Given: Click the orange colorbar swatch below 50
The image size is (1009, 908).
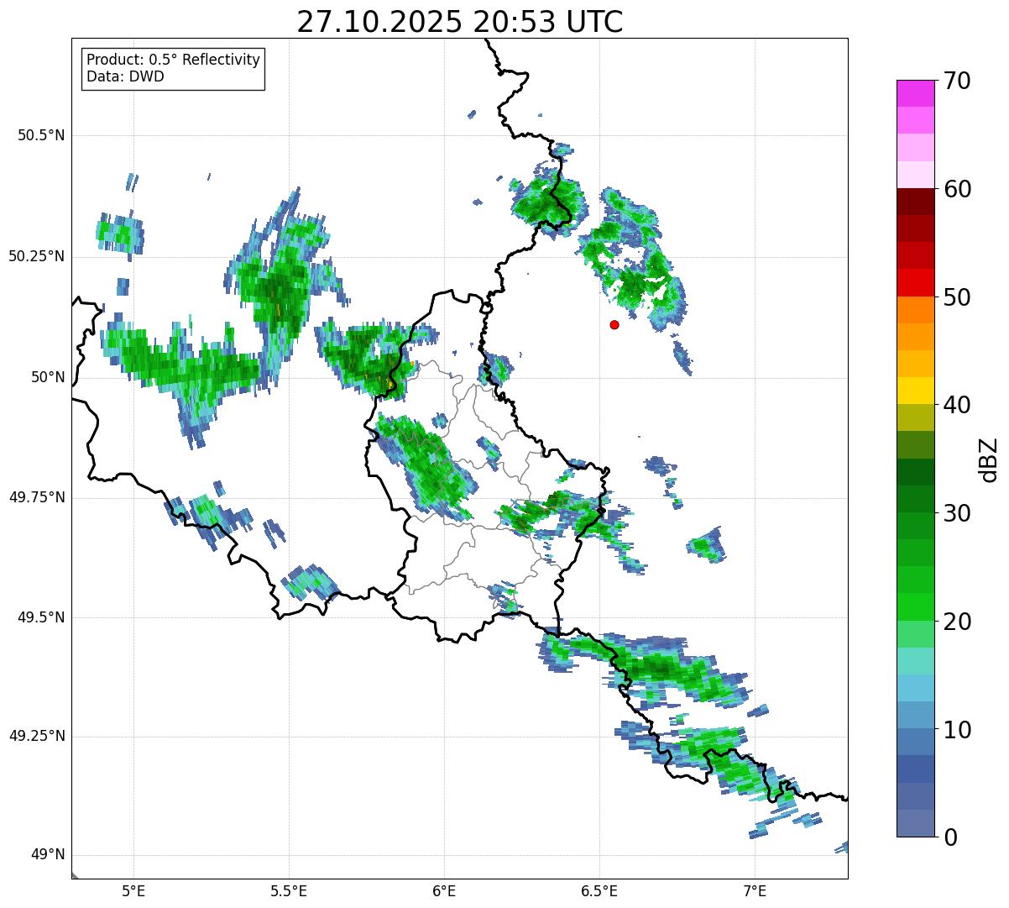Looking at the screenshot, I should tap(915, 310).
